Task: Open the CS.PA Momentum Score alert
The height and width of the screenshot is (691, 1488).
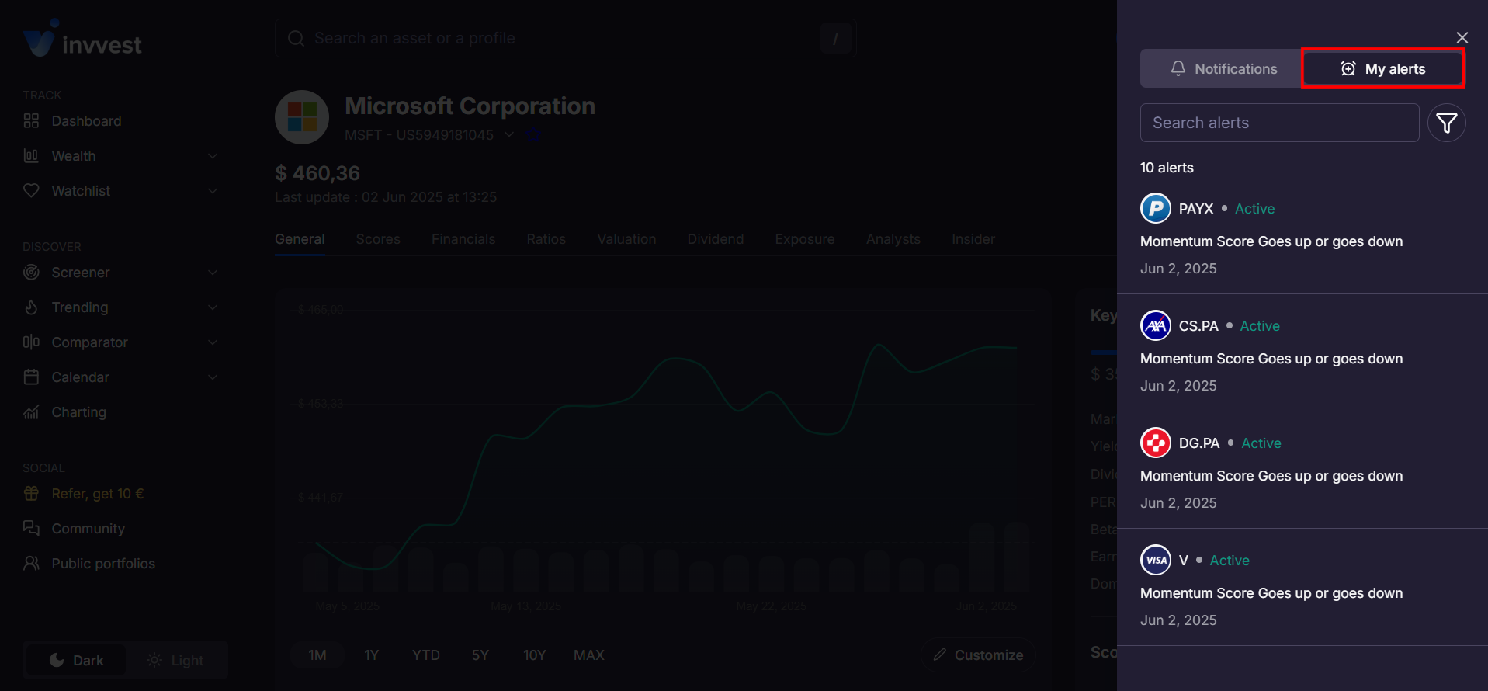Action: [1302, 352]
